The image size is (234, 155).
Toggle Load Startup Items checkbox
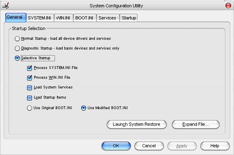30,98
